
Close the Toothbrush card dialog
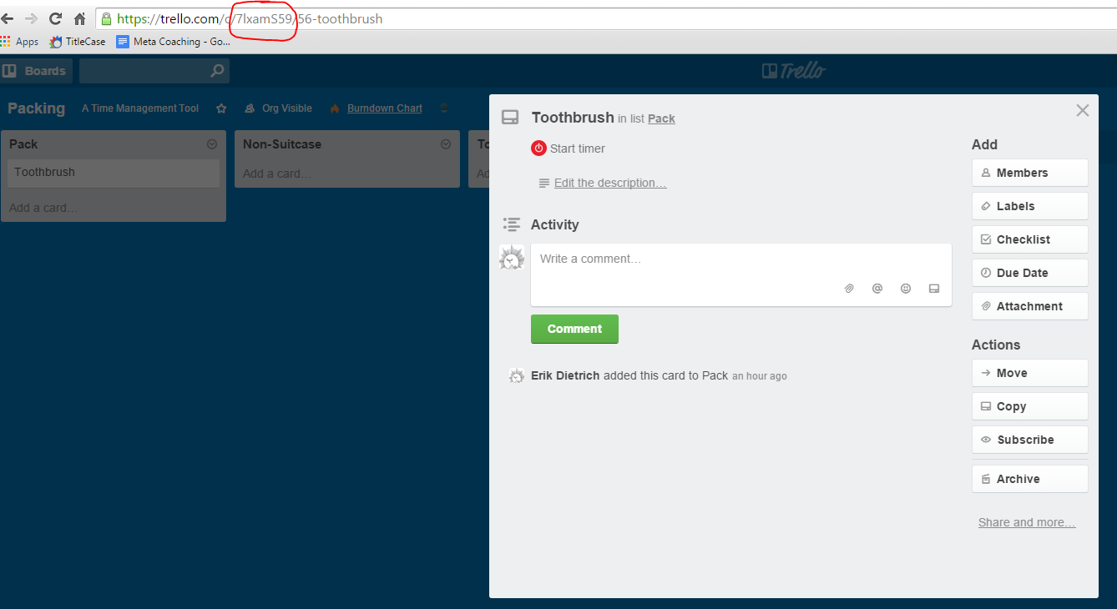pyautogui.click(x=1082, y=110)
